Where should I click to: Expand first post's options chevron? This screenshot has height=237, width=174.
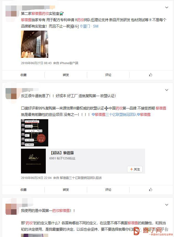point(167,7)
